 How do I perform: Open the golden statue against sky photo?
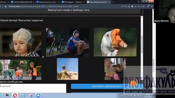click(x=68, y=69)
